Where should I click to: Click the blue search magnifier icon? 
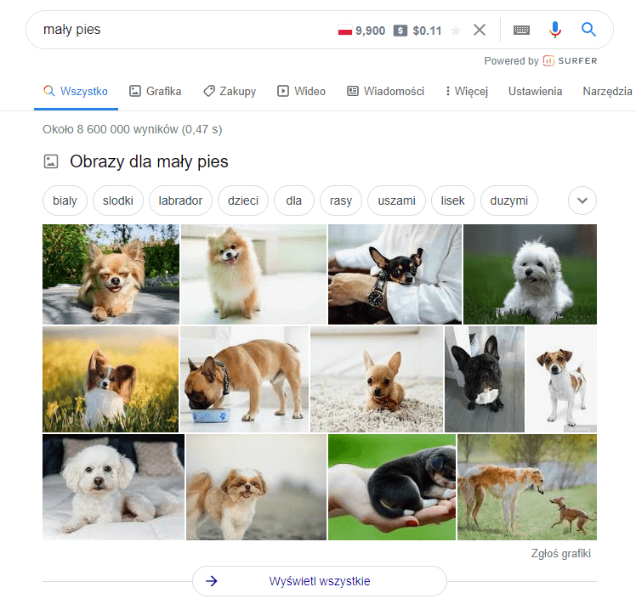click(588, 30)
